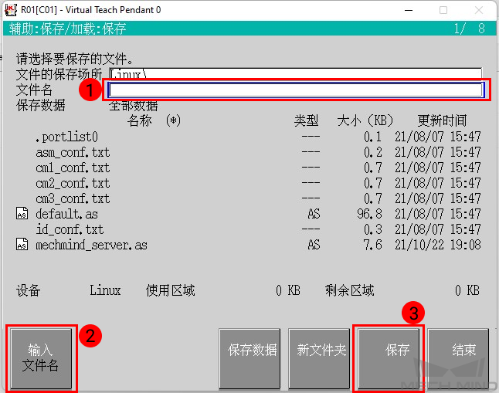This screenshot has width=499, height=393.
Task: Click the 96.8 size value
Action: click(x=369, y=214)
